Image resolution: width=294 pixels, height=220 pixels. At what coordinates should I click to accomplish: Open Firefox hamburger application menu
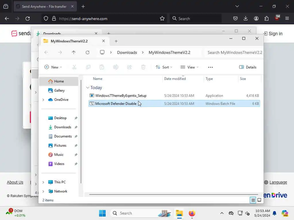point(287,18)
